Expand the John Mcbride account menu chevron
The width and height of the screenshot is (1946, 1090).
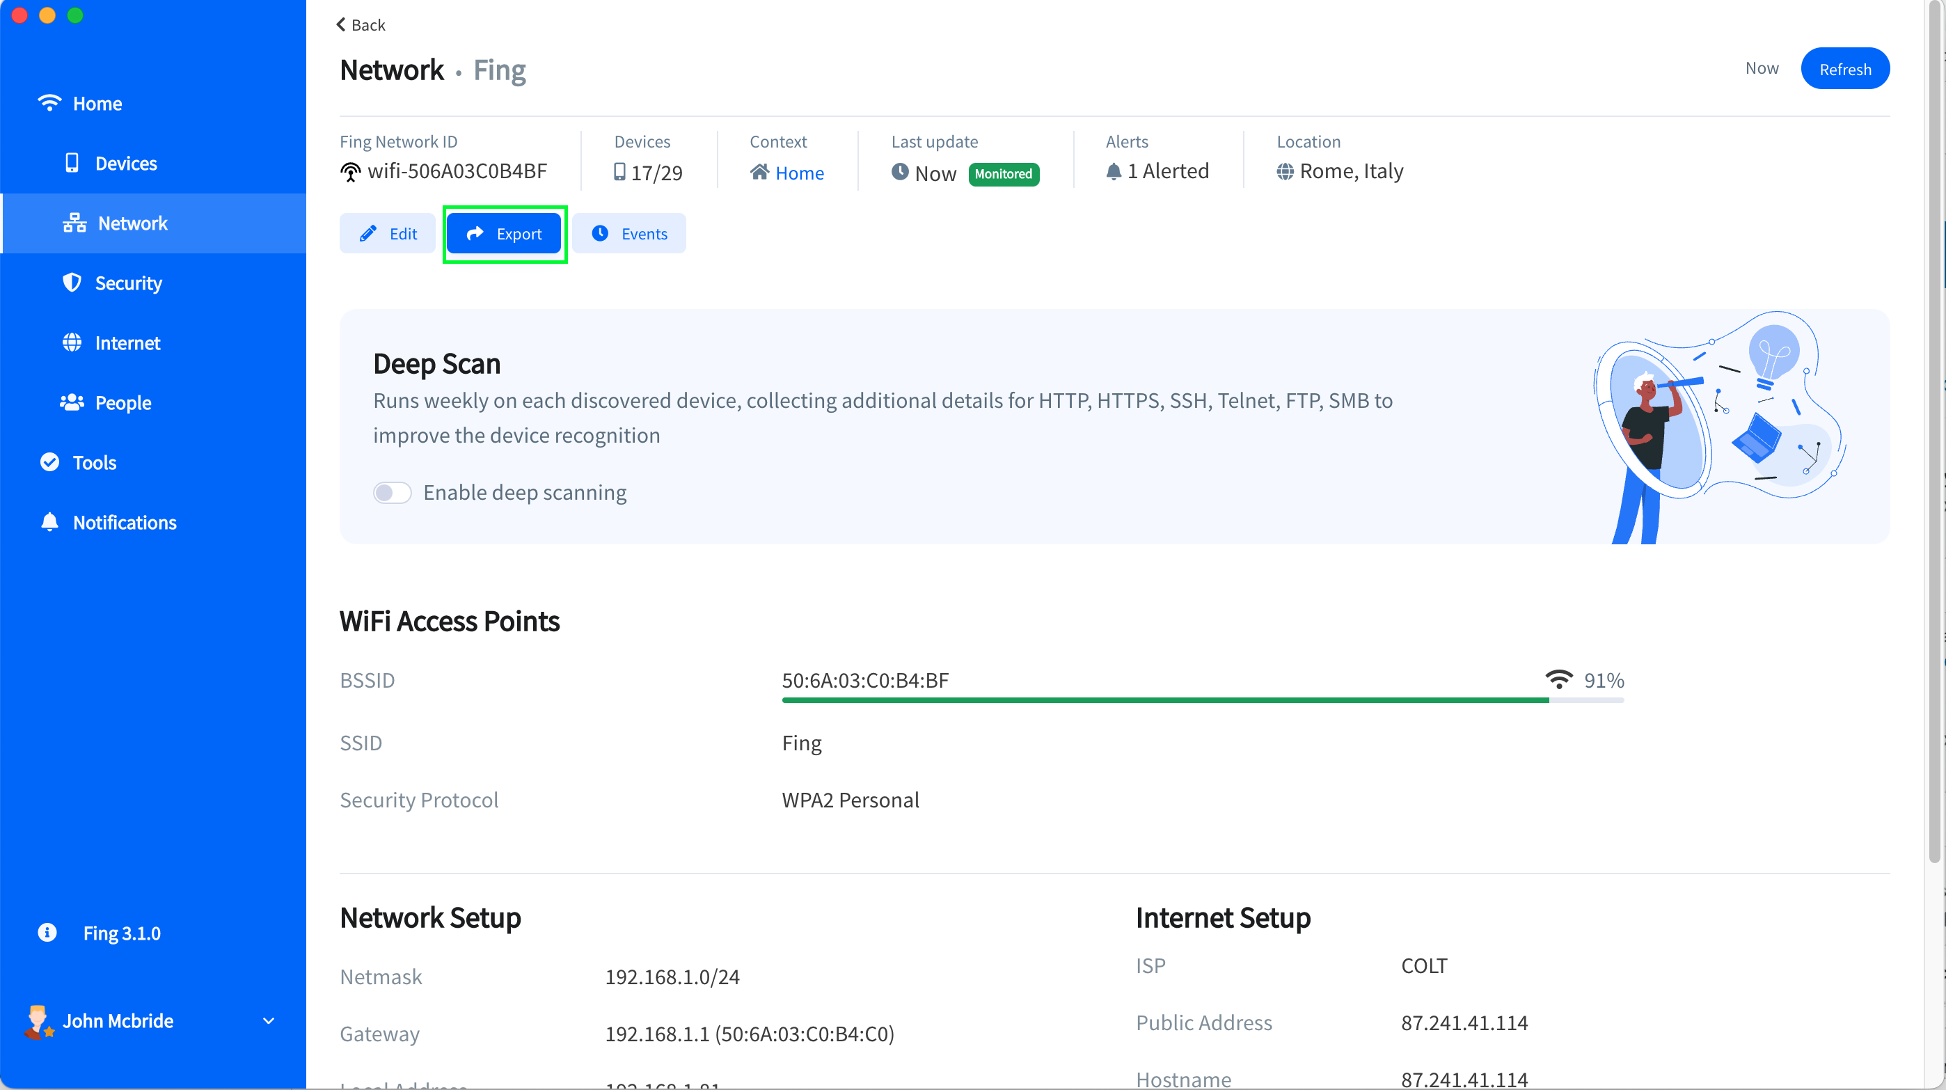pyautogui.click(x=268, y=1021)
